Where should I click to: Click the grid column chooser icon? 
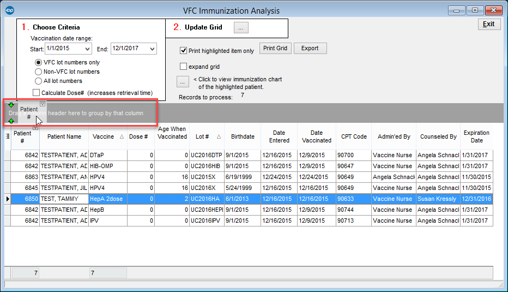[7, 136]
